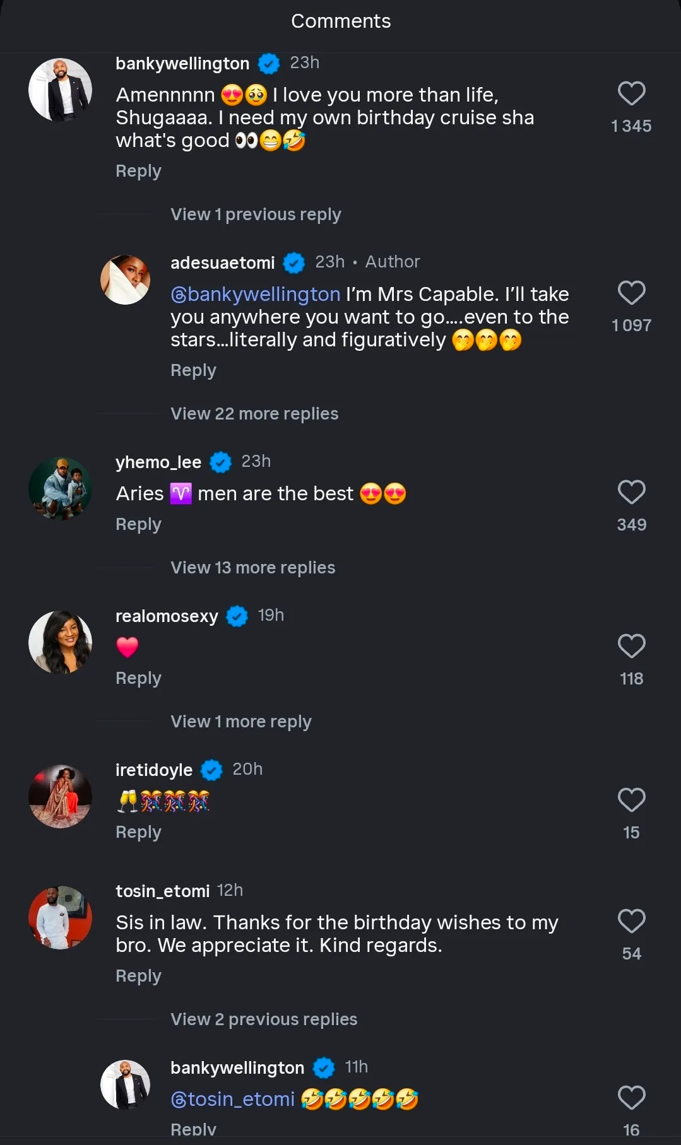Show View 1 more reply

point(240,722)
